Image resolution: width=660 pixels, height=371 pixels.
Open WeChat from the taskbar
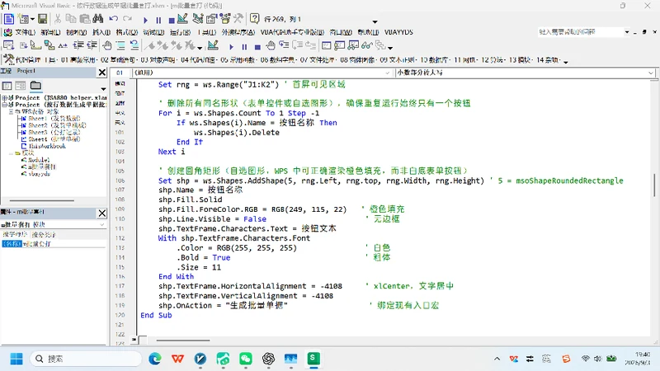pos(246,359)
